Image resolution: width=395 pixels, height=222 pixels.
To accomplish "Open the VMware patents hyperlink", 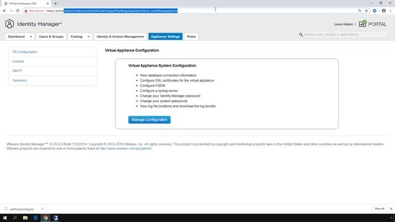I will tap(126, 149).
